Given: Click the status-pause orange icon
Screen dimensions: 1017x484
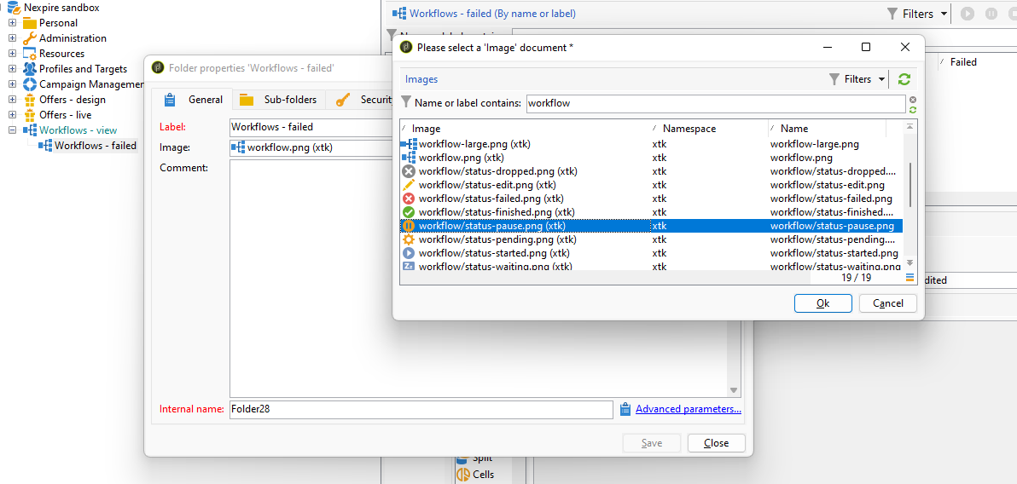Looking at the screenshot, I should coord(409,226).
